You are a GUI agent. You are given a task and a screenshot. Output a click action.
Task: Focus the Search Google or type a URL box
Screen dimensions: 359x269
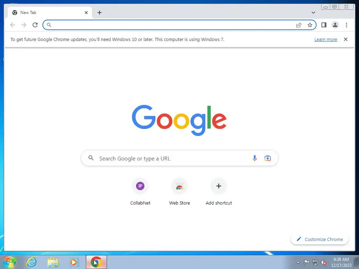[179, 158]
